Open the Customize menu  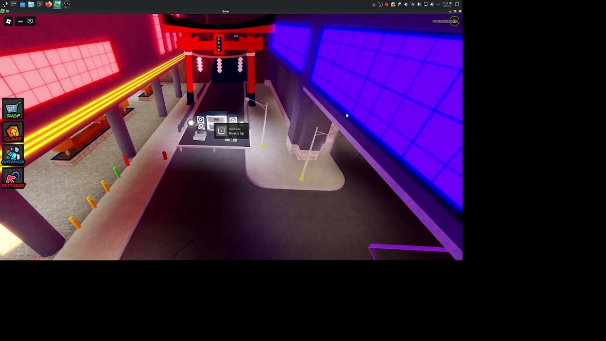13,155
